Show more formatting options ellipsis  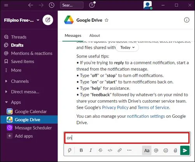pos(129,150)
